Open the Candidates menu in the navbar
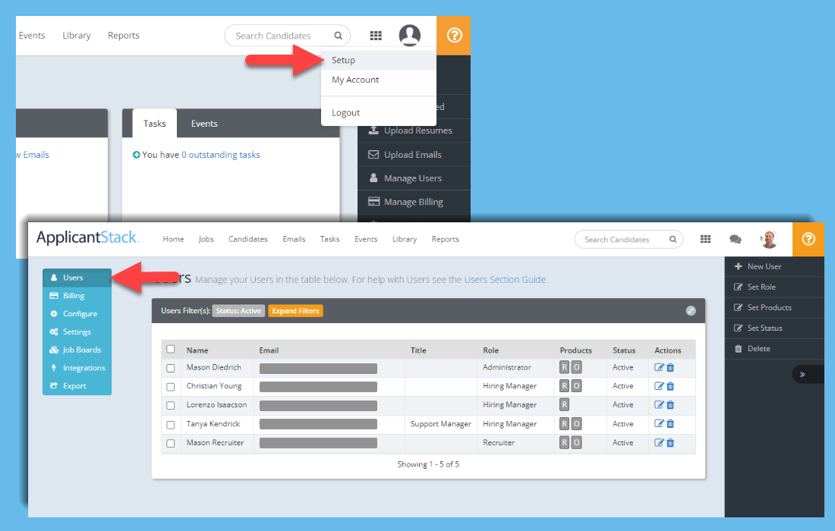Screen dimensions: 835x531 coord(248,239)
